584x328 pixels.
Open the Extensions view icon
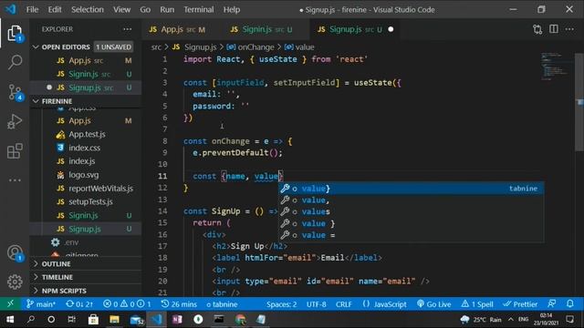pos(15,151)
